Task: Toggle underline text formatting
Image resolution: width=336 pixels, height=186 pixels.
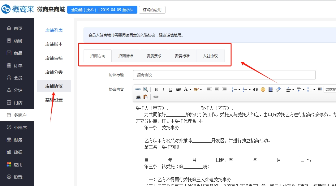Action: 170,89
